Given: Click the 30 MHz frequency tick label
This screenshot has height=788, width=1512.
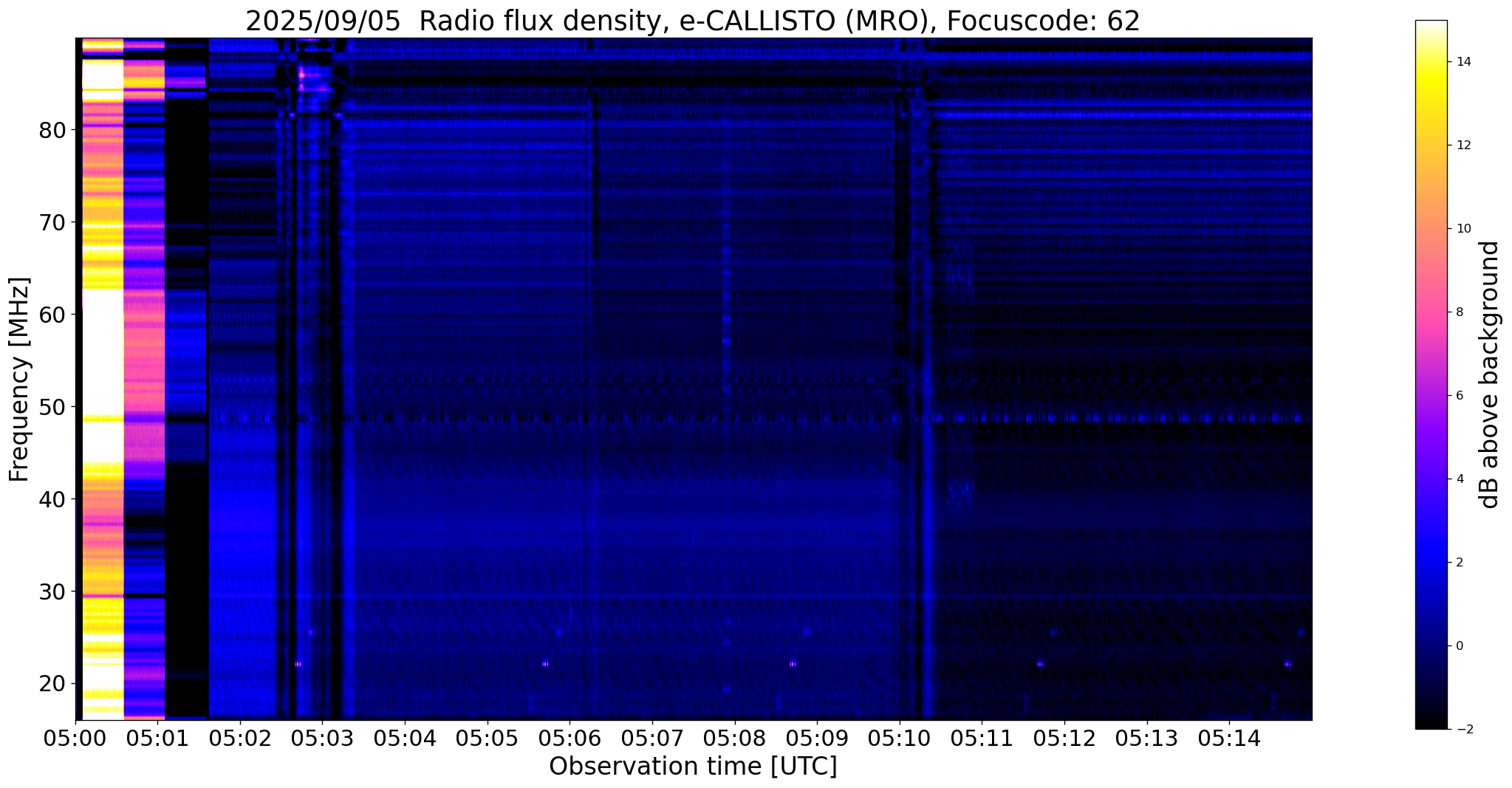Looking at the screenshot, I should pyautogui.click(x=52, y=592).
